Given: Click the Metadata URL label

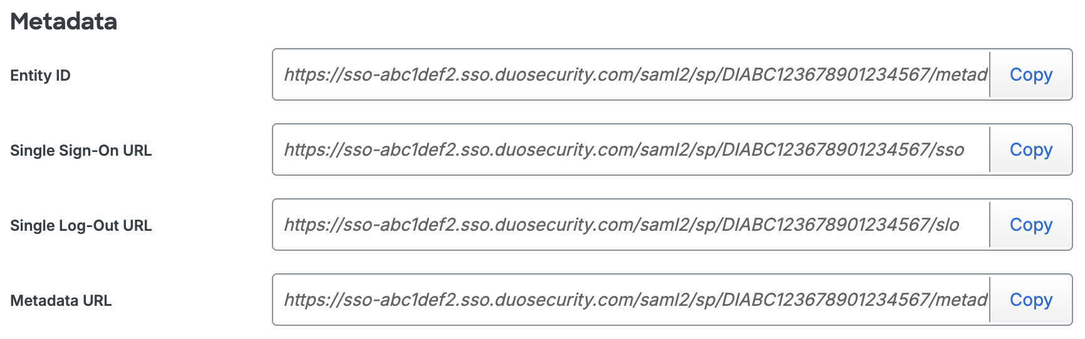Looking at the screenshot, I should (61, 301).
